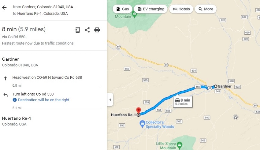Click Head west on CO-69 N step
This screenshot has width=260, height=150.
(x=47, y=77)
